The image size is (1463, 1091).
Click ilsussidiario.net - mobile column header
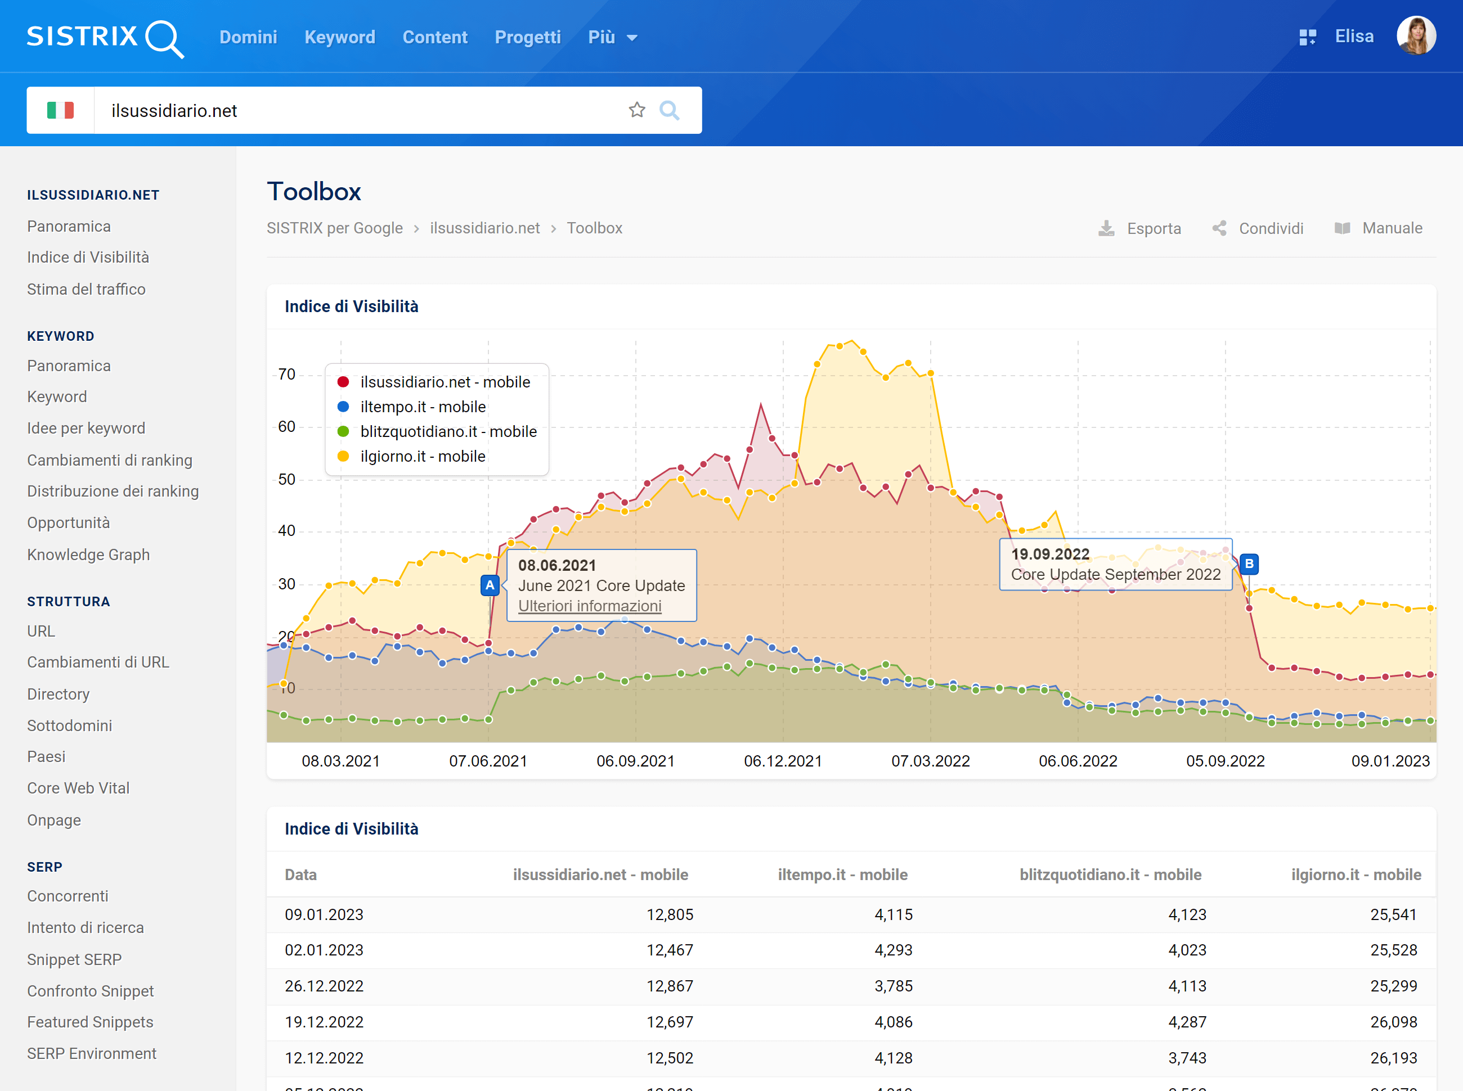(600, 875)
